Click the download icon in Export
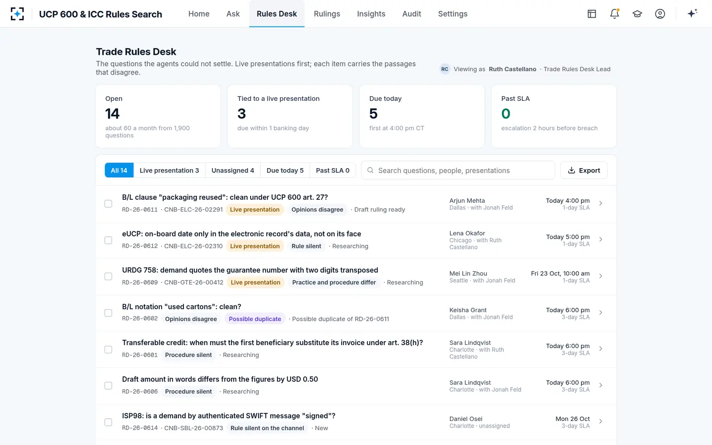The width and height of the screenshot is (712, 445). (x=572, y=170)
